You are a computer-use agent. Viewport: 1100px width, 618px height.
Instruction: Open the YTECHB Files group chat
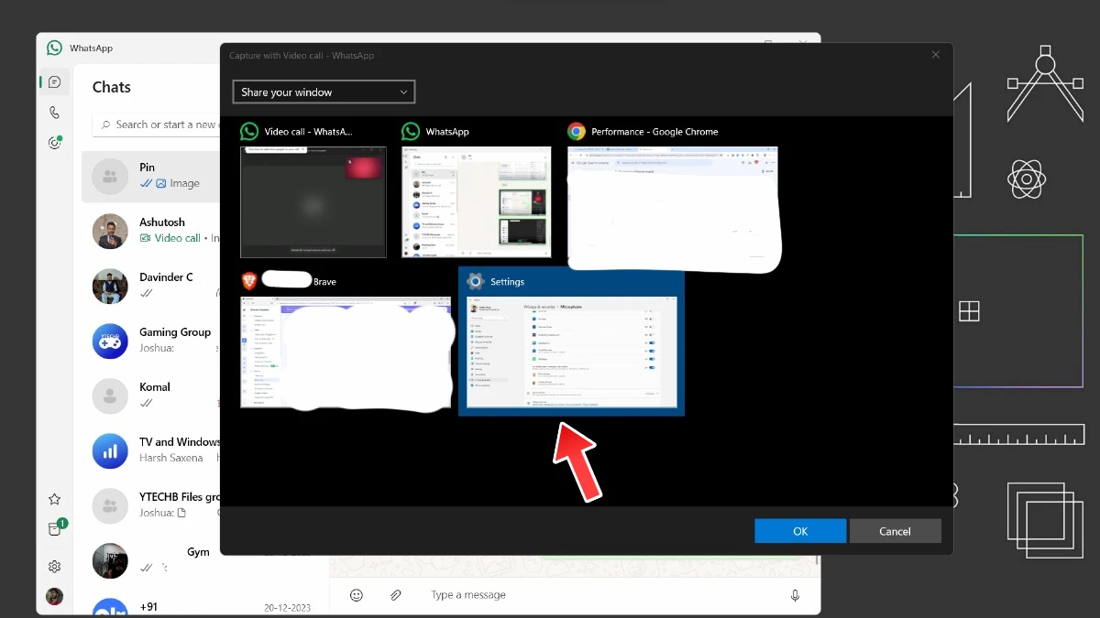pos(152,505)
